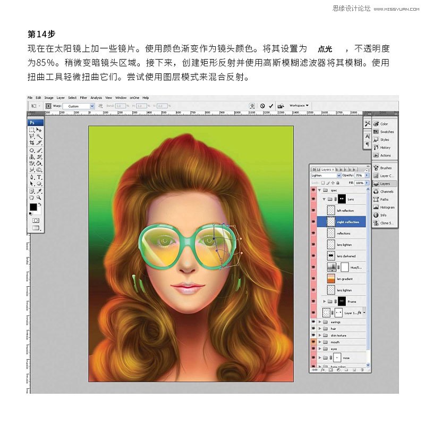Select the Eyedropper tool
The width and height of the screenshot is (425, 432).
[x=39, y=191]
